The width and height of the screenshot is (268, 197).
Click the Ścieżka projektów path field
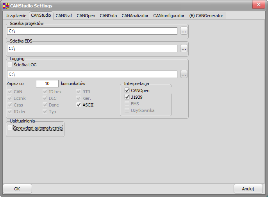click(x=92, y=31)
